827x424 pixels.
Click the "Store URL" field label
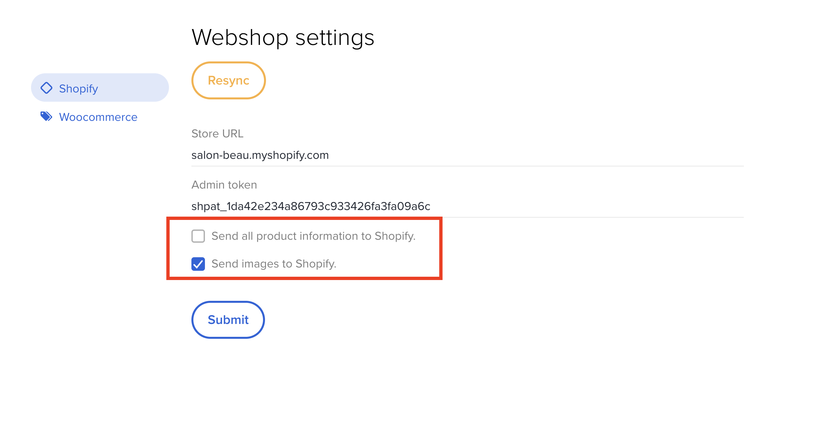[x=217, y=134]
